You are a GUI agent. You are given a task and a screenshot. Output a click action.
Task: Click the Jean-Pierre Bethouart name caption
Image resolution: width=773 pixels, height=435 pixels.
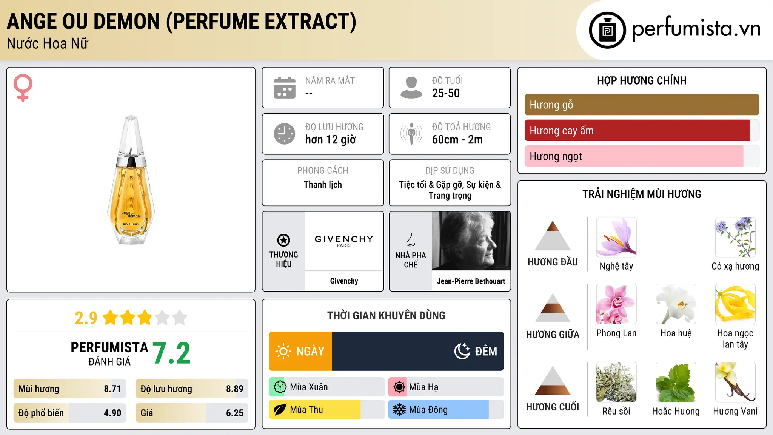[471, 281]
